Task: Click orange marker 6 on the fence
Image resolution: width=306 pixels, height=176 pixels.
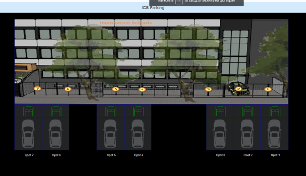Action: 68,89
